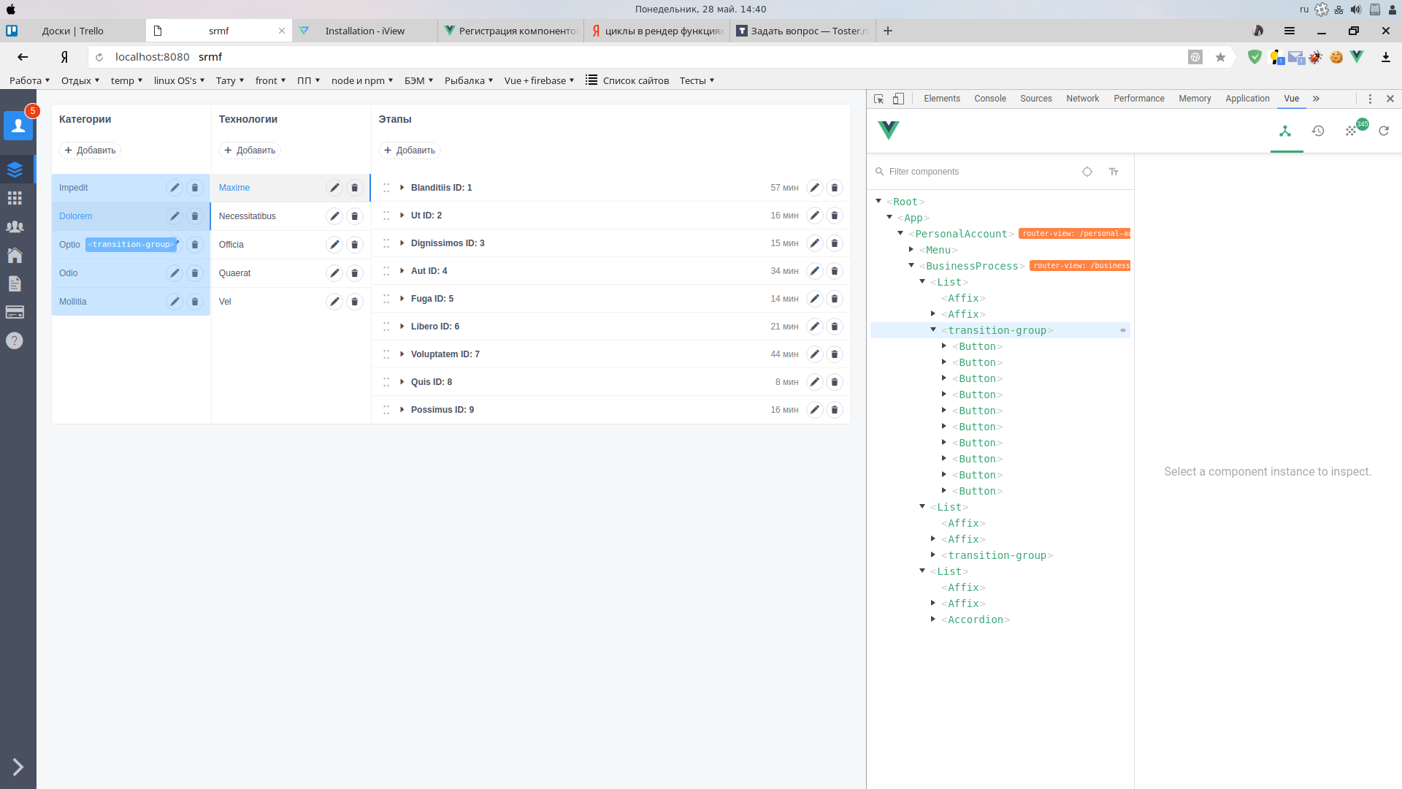Open the ru keyboard layout indicator

tap(1304, 9)
